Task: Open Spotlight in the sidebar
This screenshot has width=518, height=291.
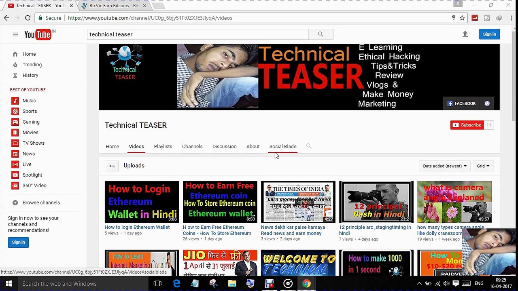Action: [x=32, y=175]
